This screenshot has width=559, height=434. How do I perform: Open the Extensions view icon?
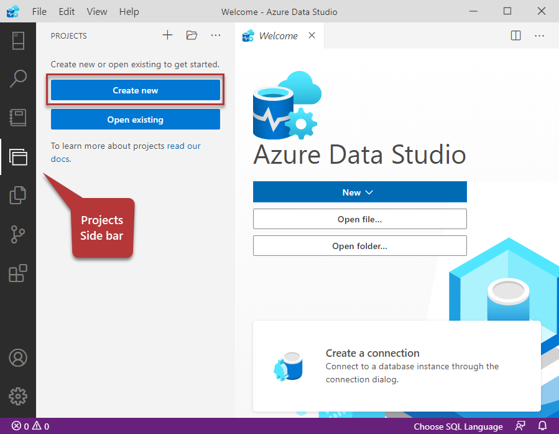18,273
